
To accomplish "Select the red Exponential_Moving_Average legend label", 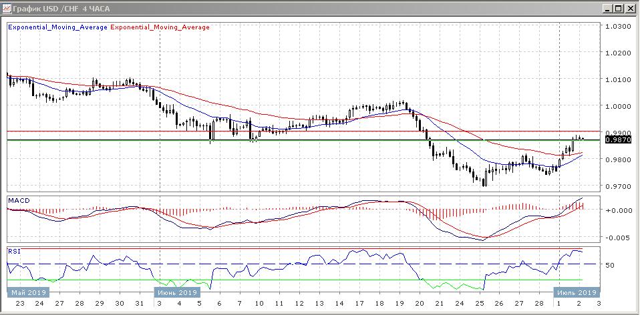I will (159, 27).
